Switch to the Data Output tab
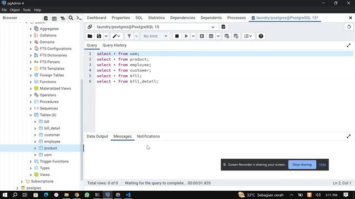 (x=98, y=137)
